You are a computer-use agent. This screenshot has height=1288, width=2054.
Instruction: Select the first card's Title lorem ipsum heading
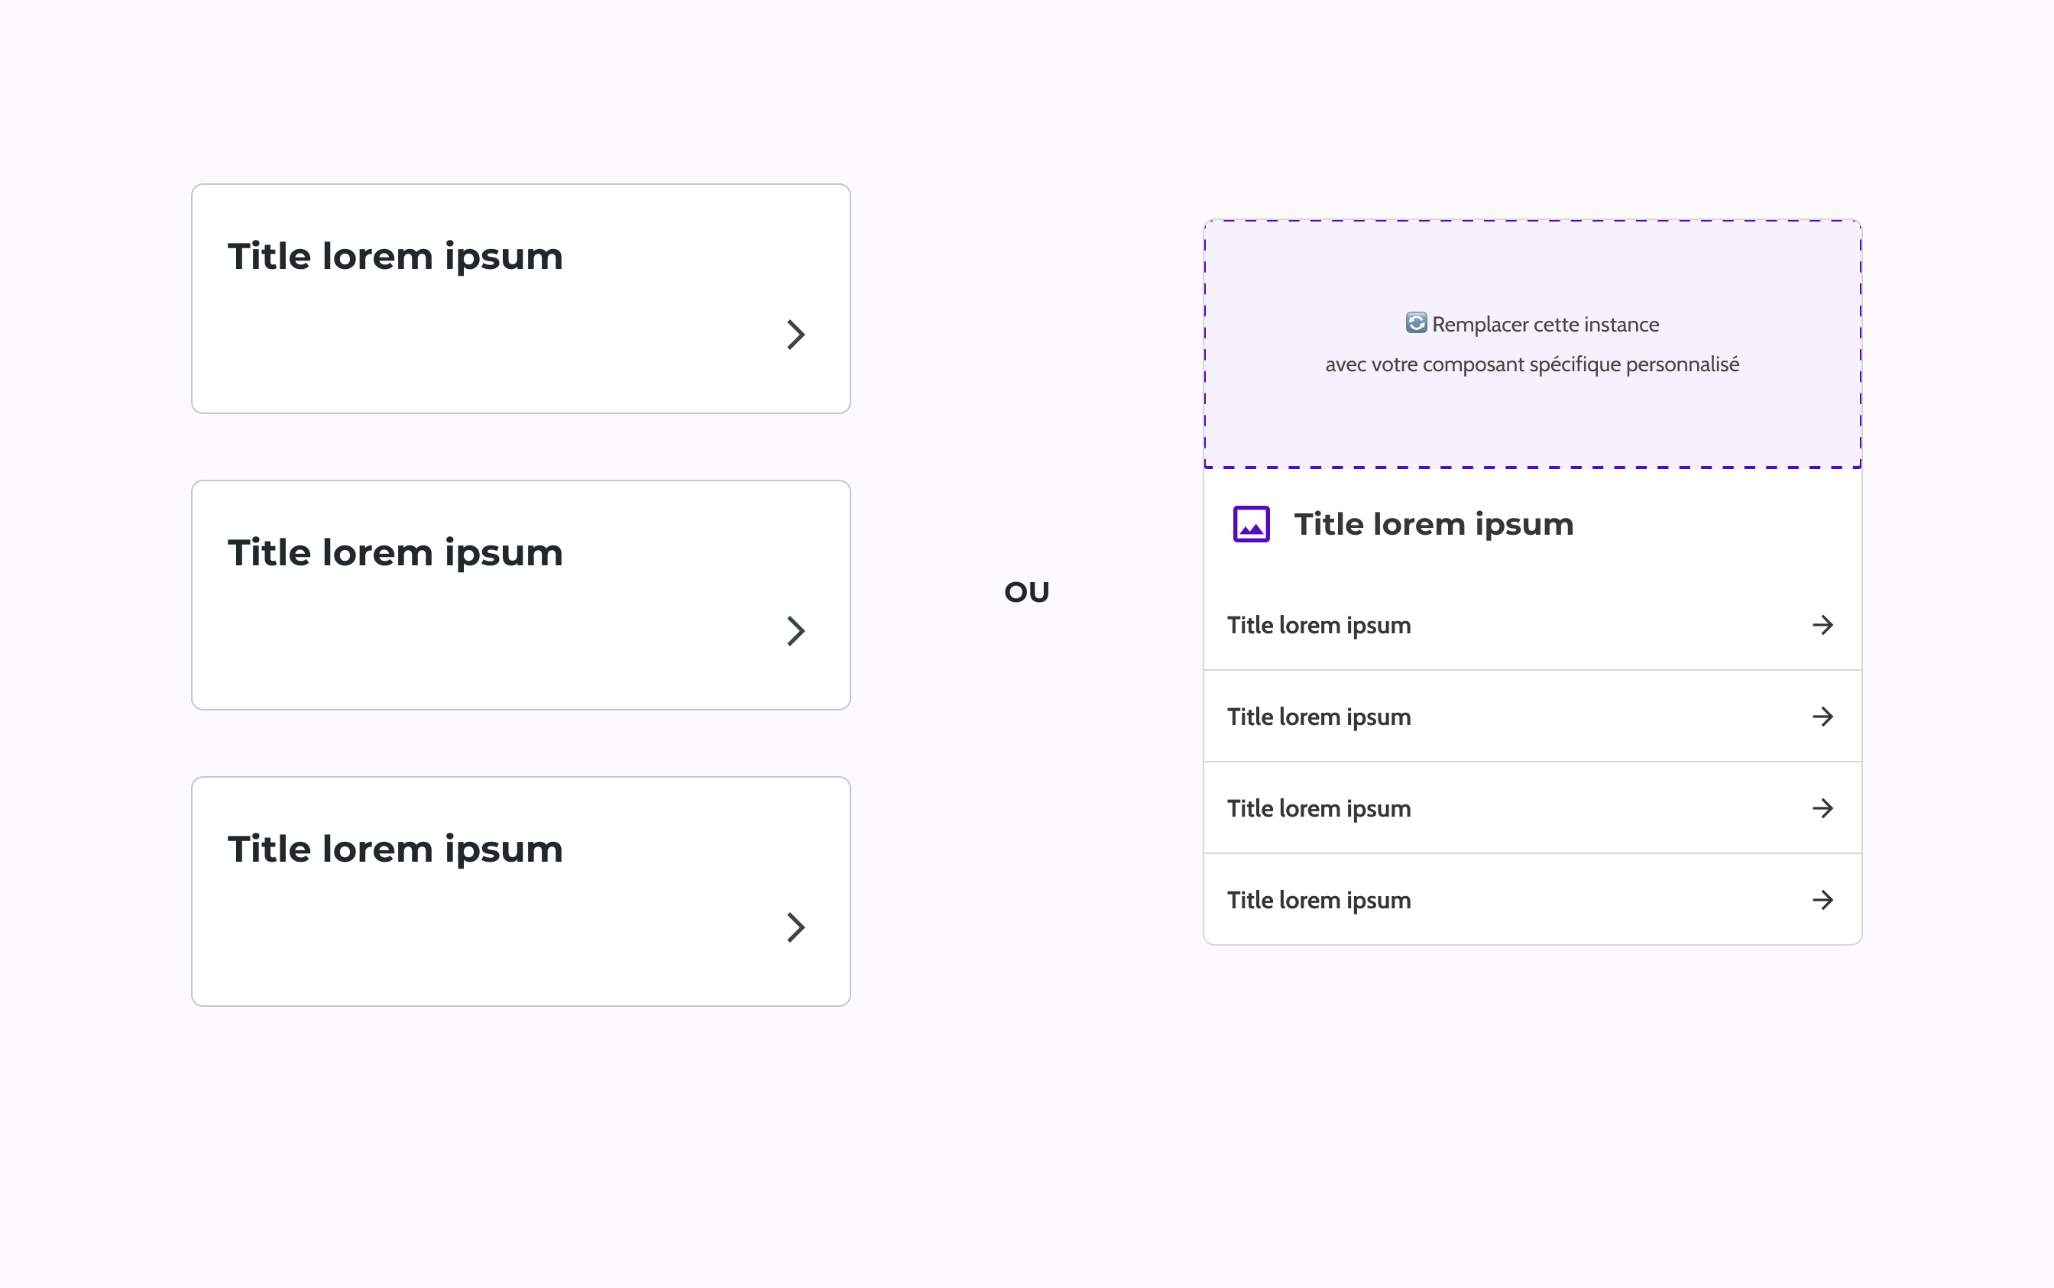tap(395, 257)
